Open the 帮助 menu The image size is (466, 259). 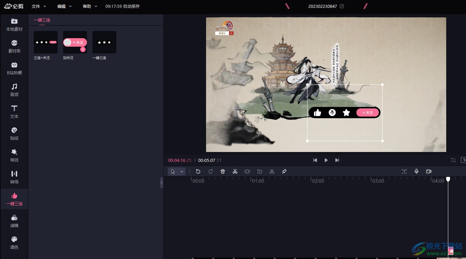90,6
